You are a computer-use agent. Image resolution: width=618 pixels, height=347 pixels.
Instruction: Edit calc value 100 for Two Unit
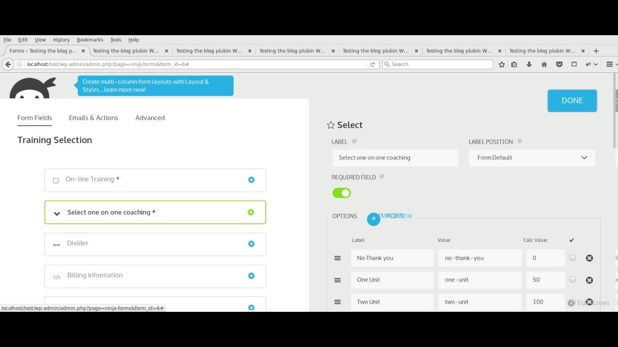tap(546, 302)
